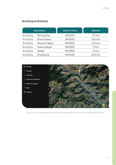Select Nwara Bazar, Baglung entry in sidebar list
This screenshot has height=165, width=116.
pos(32,84)
